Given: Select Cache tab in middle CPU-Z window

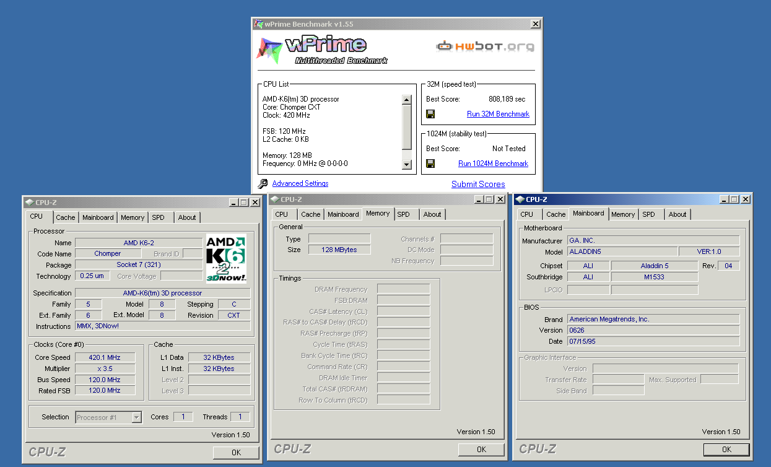Looking at the screenshot, I should 311,214.
